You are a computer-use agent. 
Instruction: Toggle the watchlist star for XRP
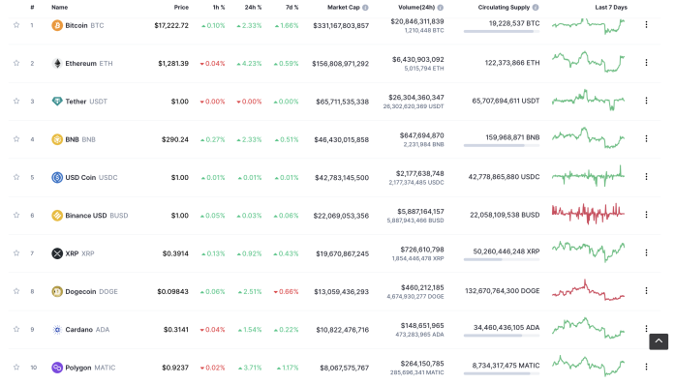click(16, 252)
